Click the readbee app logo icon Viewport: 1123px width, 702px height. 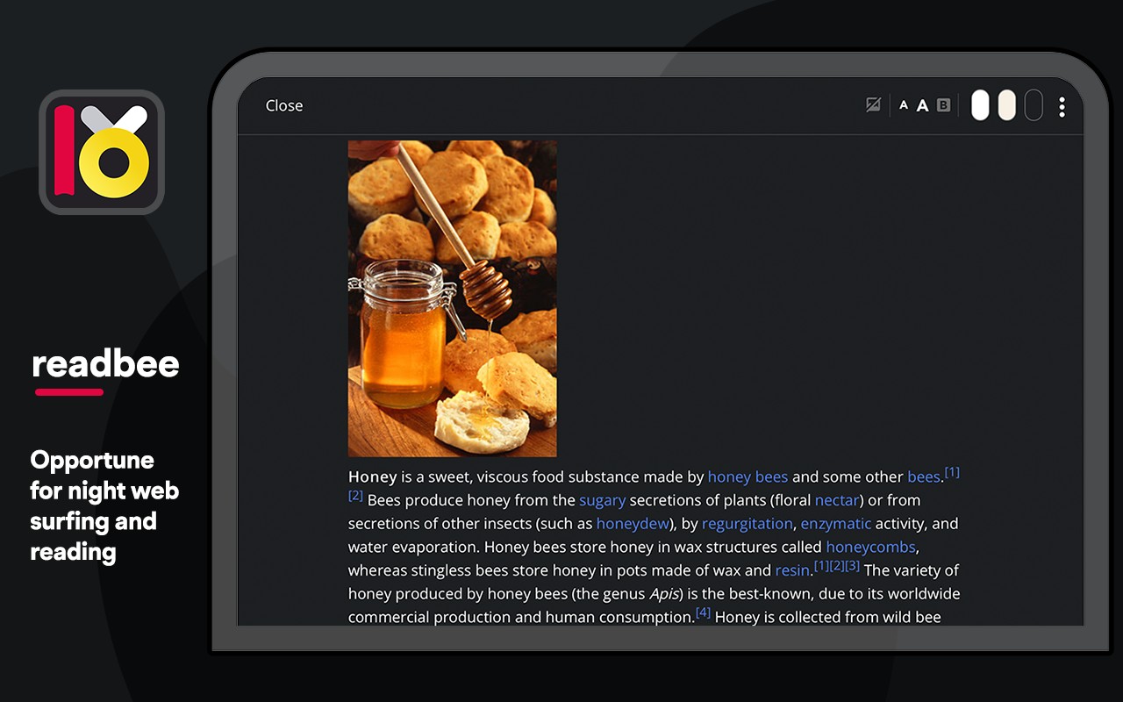click(x=102, y=152)
